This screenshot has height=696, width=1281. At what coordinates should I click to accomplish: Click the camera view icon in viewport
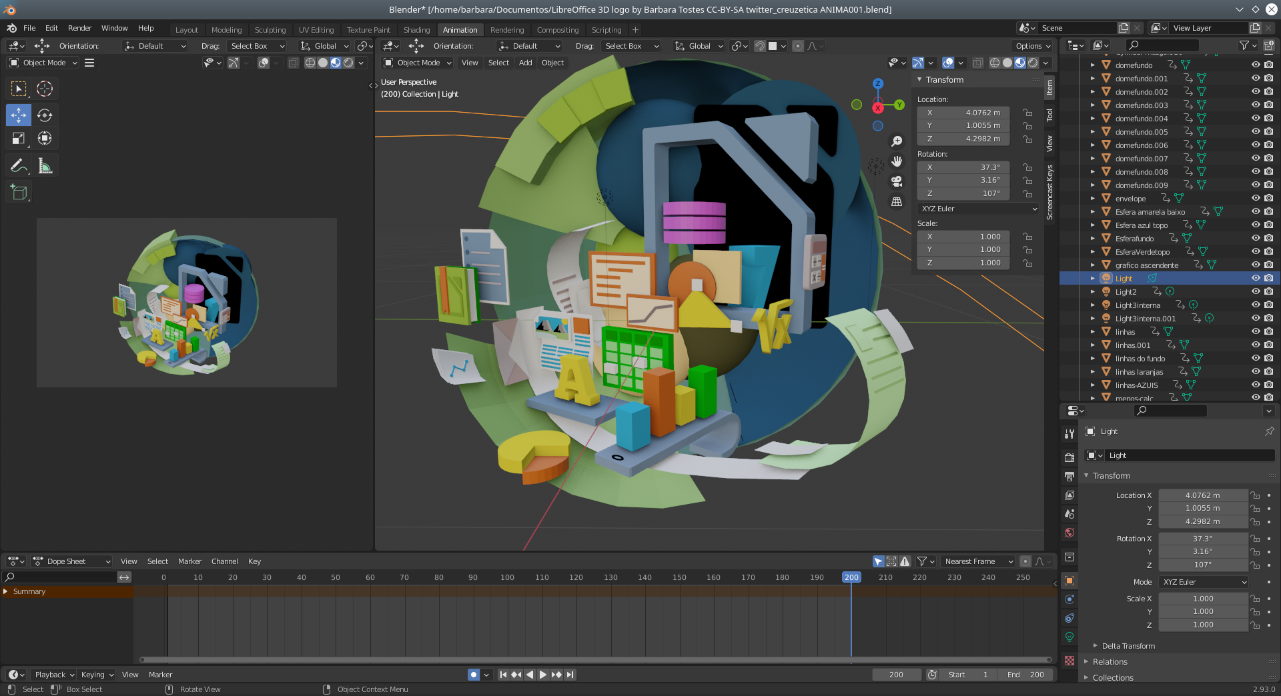coord(897,181)
